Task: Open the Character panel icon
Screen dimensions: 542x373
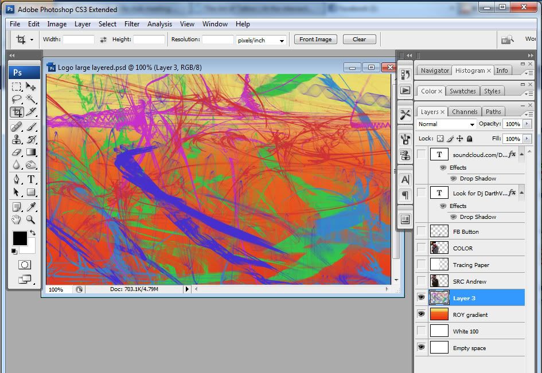Action: pyautogui.click(x=405, y=179)
